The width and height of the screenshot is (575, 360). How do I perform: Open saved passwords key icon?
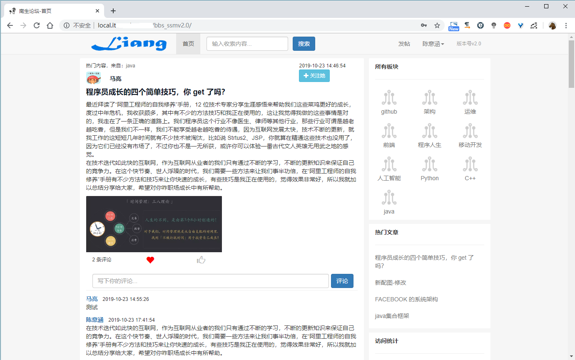pos(424,25)
